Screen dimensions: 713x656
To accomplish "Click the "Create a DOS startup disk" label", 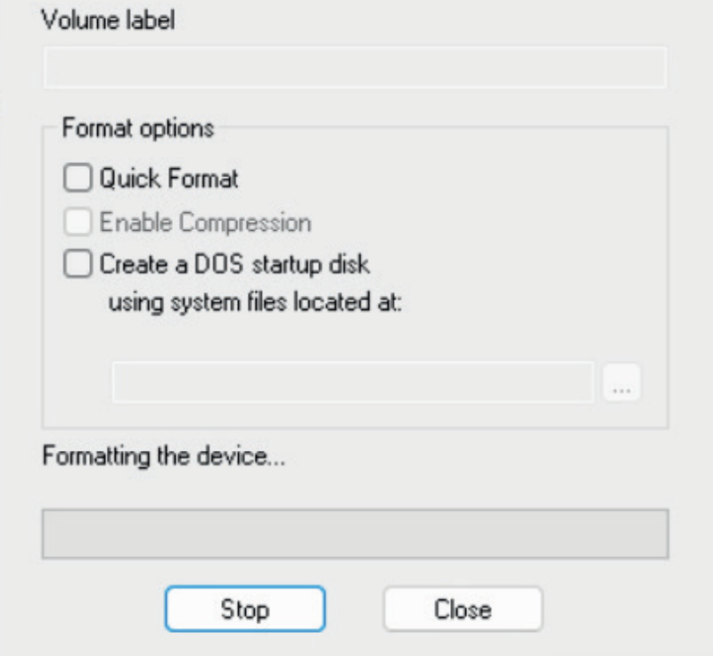I will click(x=234, y=265).
